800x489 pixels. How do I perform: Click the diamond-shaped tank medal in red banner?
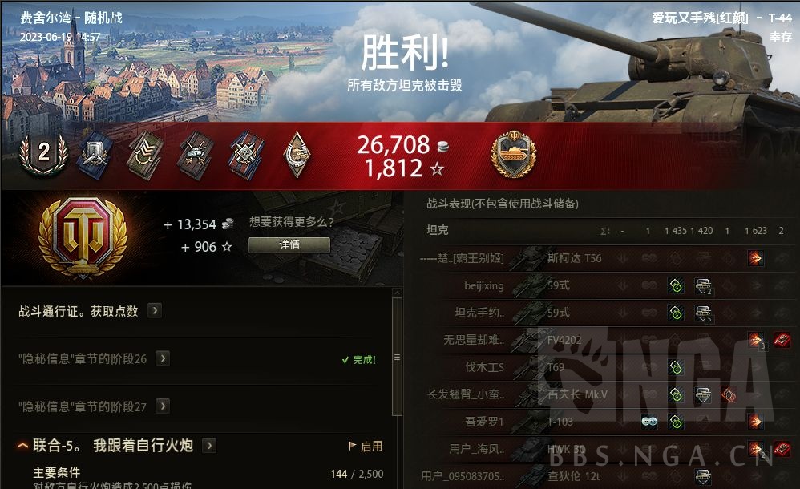click(297, 155)
